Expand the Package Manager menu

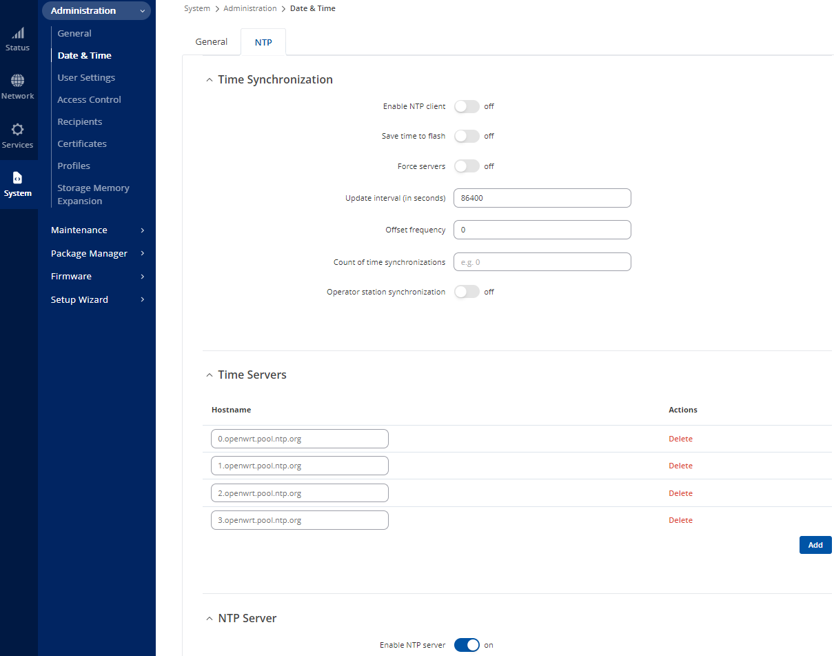pos(89,253)
